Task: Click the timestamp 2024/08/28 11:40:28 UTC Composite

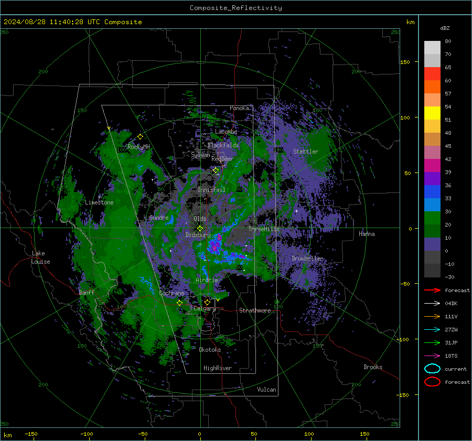Action: (x=72, y=22)
